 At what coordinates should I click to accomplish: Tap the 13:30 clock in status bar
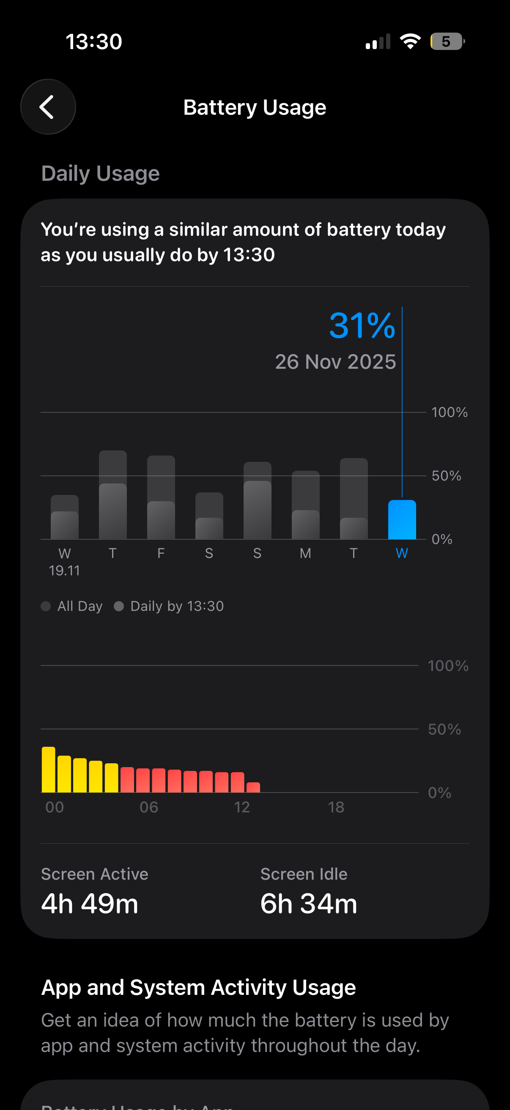click(x=94, y=42)
